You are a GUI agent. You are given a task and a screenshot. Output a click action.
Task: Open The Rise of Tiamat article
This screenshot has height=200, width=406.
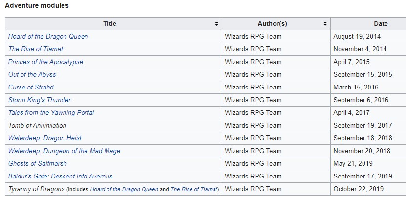coord(35,49)
